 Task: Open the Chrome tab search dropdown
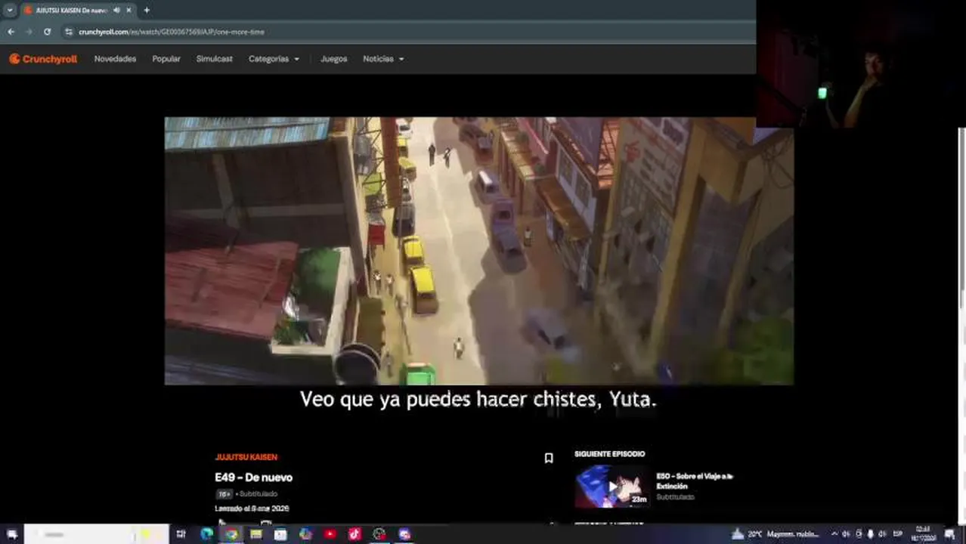click(10, 10)
